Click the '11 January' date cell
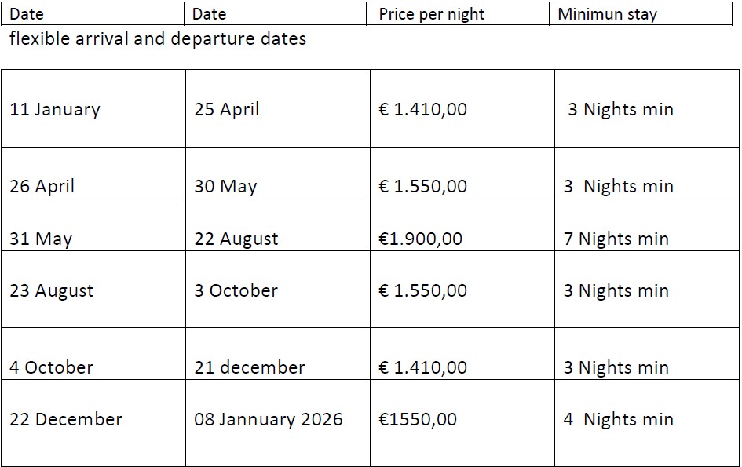Image resolution: width=742 pixels, height=467 pixels. click(x=93, y=108)
